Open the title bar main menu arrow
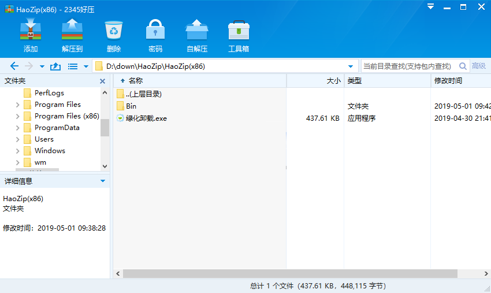 (430, 7)
